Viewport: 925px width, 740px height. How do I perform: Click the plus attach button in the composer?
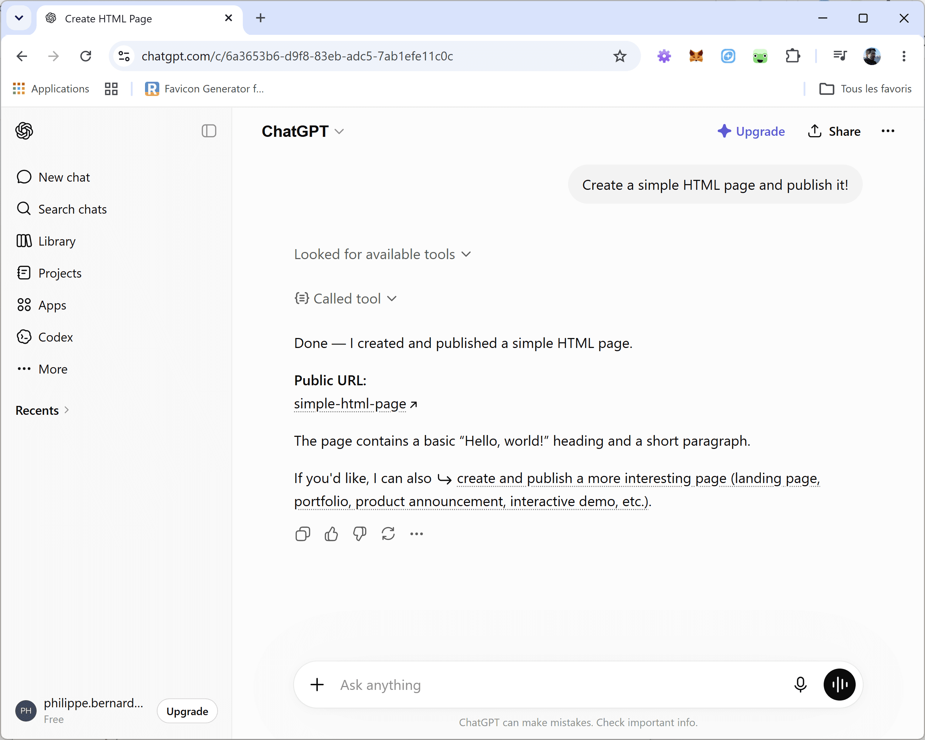(317, 684)
